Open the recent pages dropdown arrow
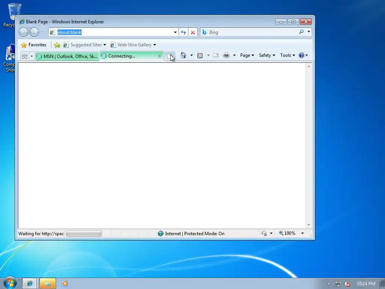The image size is (385, 289). 43,32
